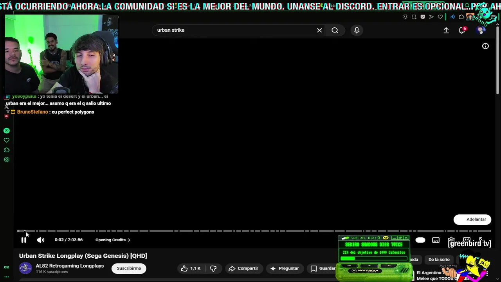Expand the 'Opening Credits' chapter
Viewport: 501px width, 282px height.
click(x=113, y=240)
